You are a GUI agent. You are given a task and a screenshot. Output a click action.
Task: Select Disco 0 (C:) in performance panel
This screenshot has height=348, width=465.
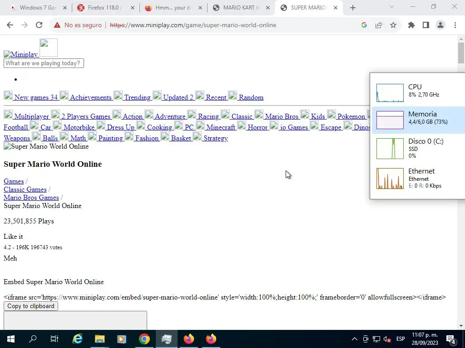[418, 149]
